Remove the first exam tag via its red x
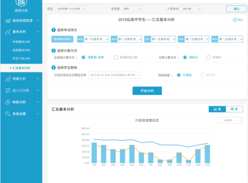Screen dimensions: 248x183 (x=107, y=39)
